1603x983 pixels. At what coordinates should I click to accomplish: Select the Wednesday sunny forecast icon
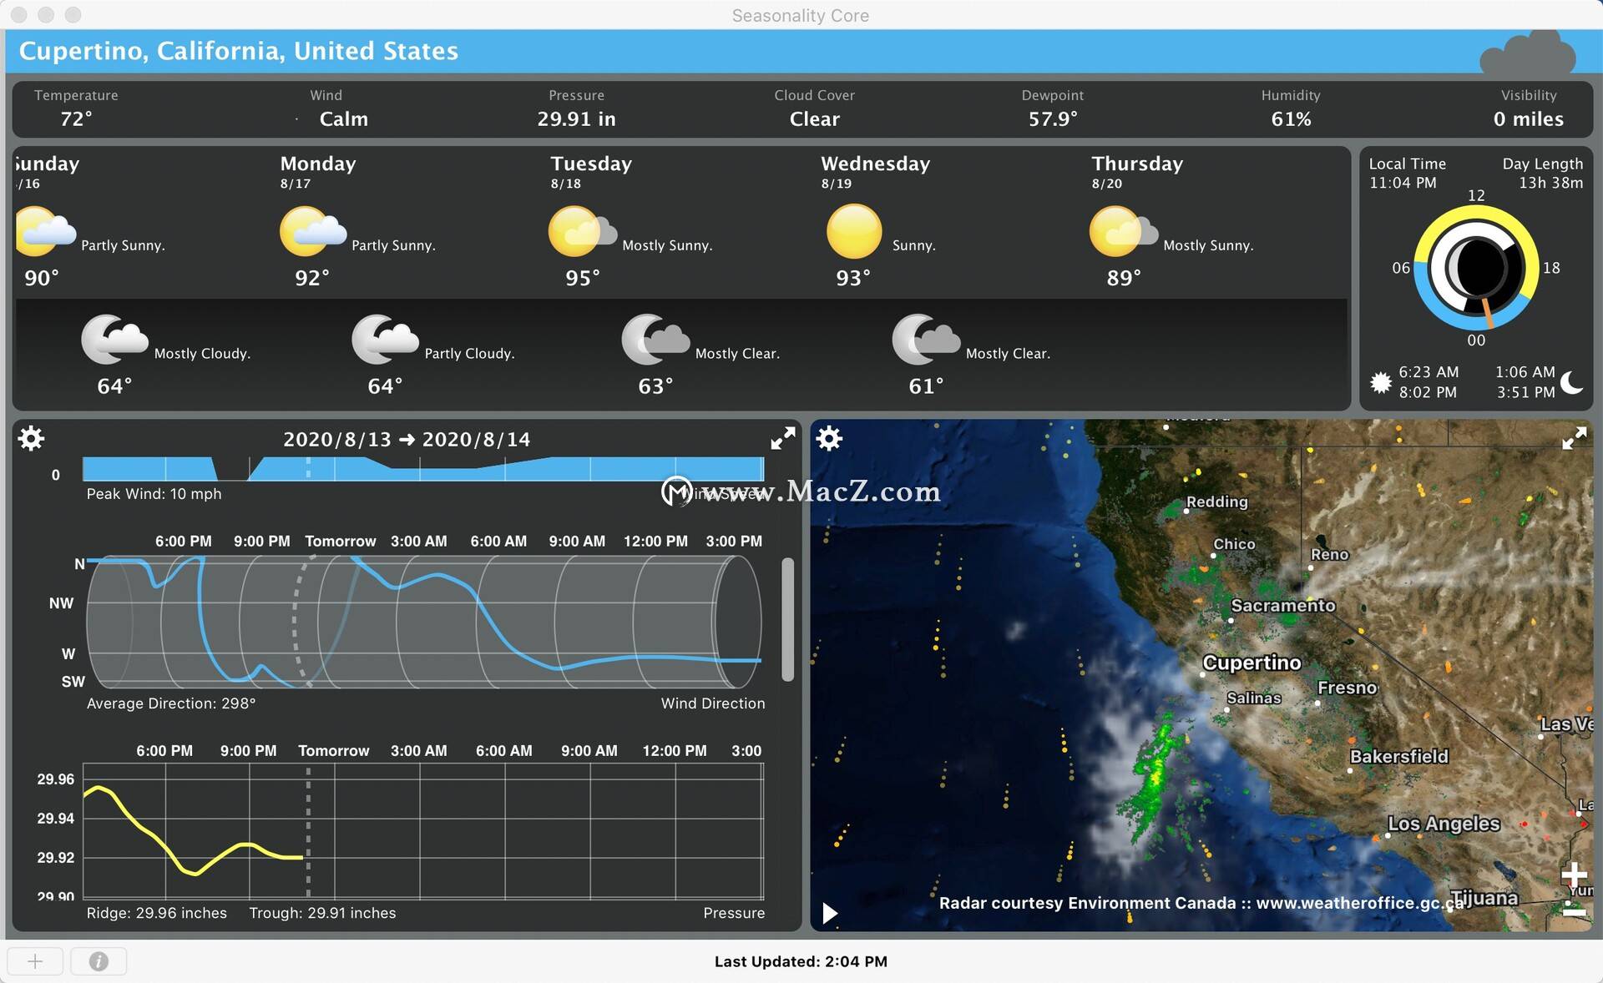853,231
